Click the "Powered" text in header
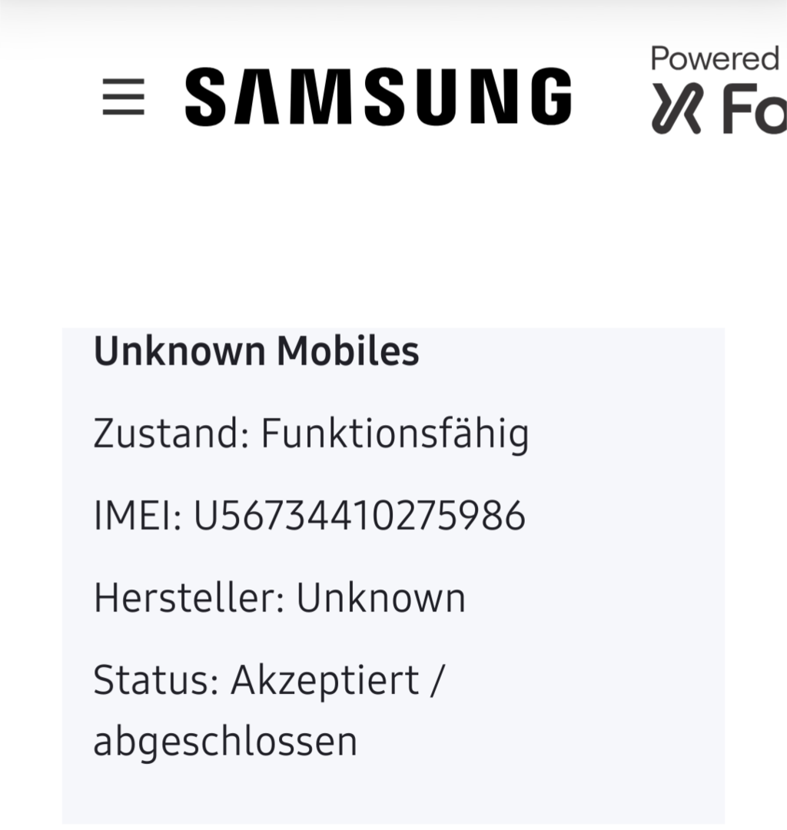 pyautogui.click(x=715, y=58)
